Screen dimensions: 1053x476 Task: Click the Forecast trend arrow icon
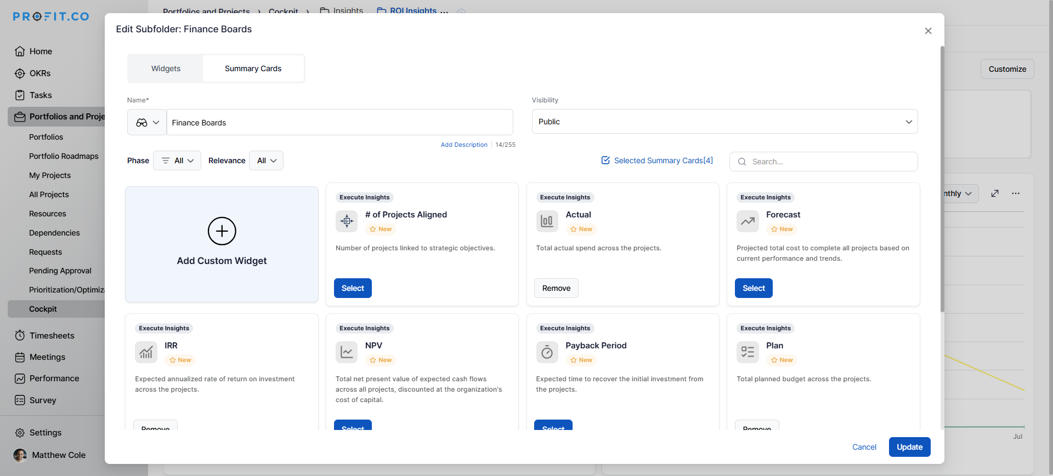pos(748,221)
